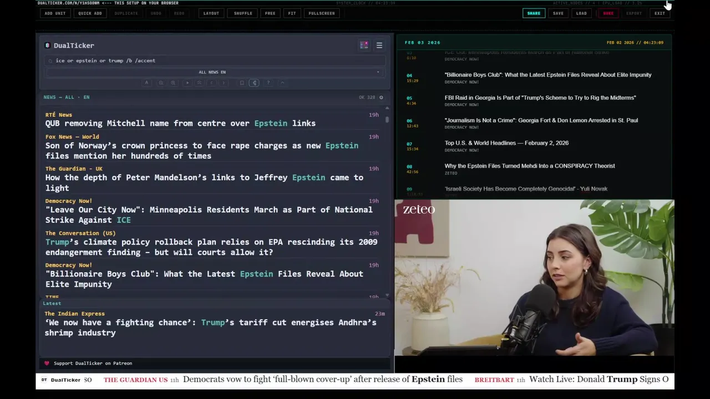Click the settings gear next to OK 328
This screenshot has height=399, width=710.
(x=381, y=98)
